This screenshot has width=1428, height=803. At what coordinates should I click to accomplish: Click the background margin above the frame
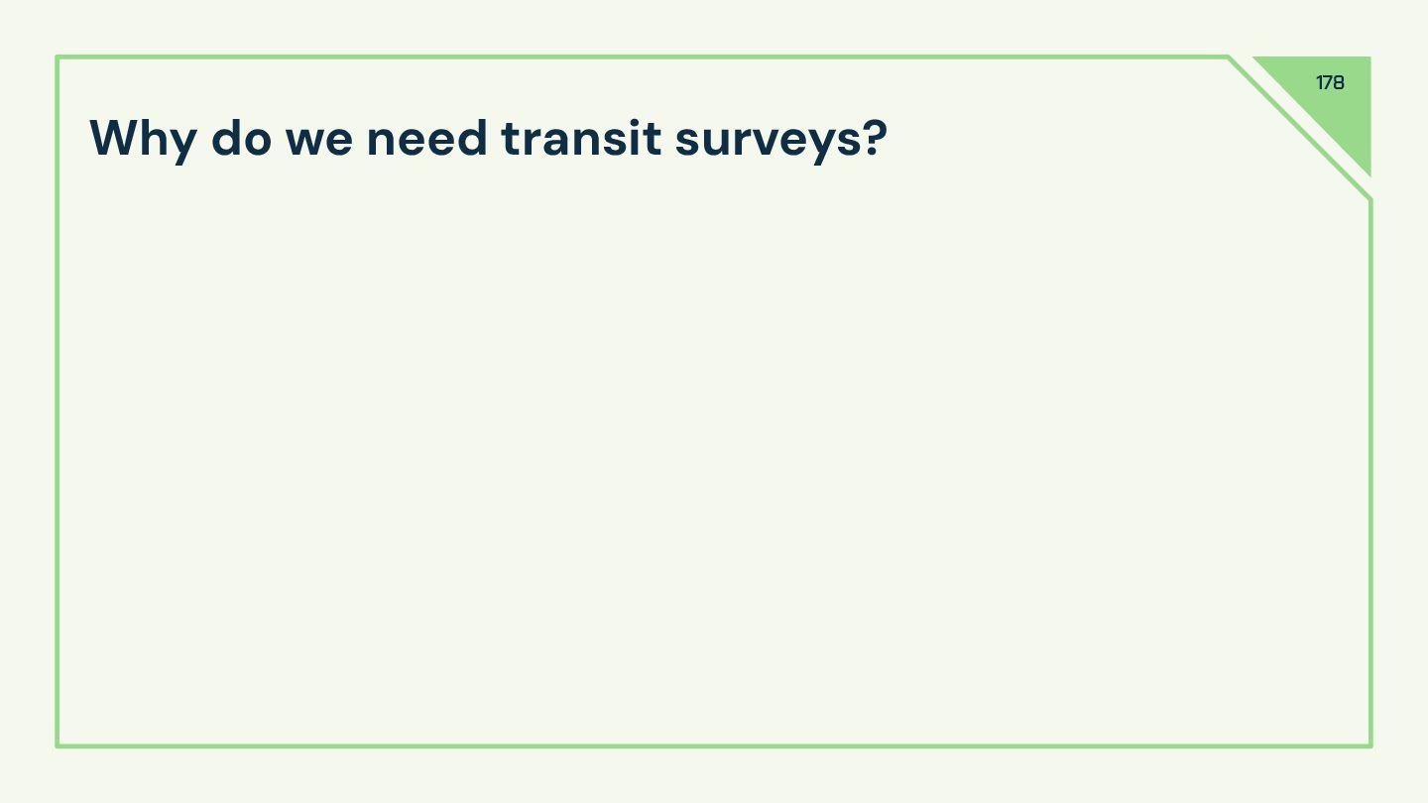(635, 28)
